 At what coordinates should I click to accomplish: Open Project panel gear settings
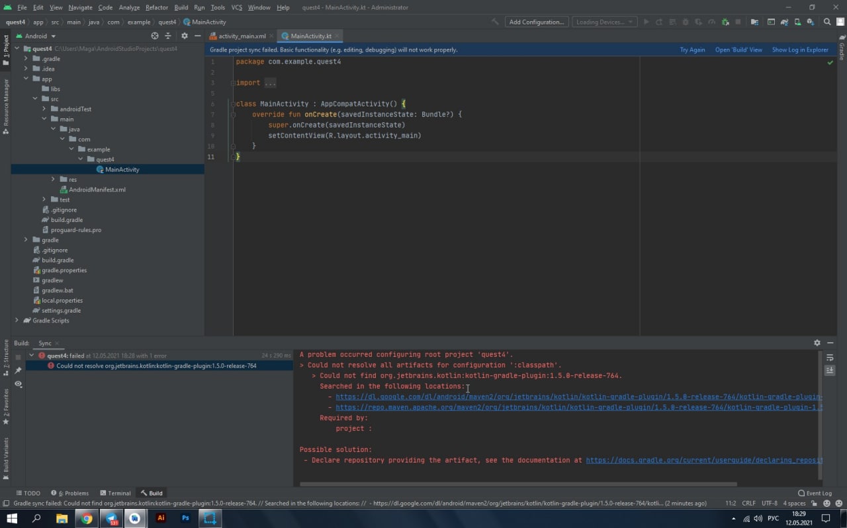185,36
